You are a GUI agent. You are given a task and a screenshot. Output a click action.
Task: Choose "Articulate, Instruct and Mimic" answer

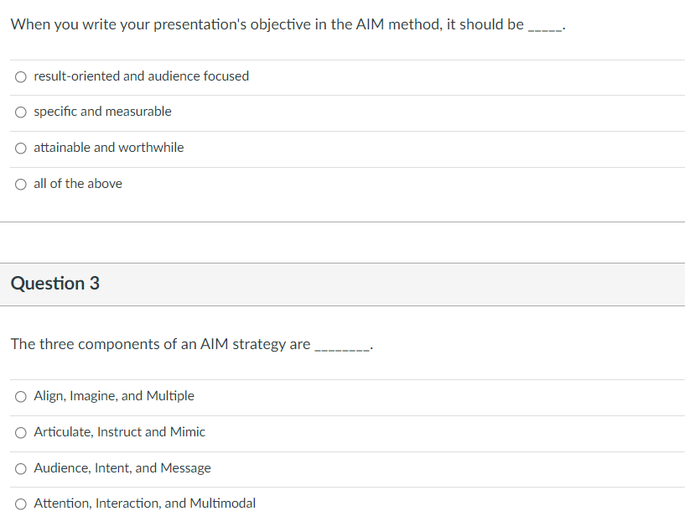(119, 431)
